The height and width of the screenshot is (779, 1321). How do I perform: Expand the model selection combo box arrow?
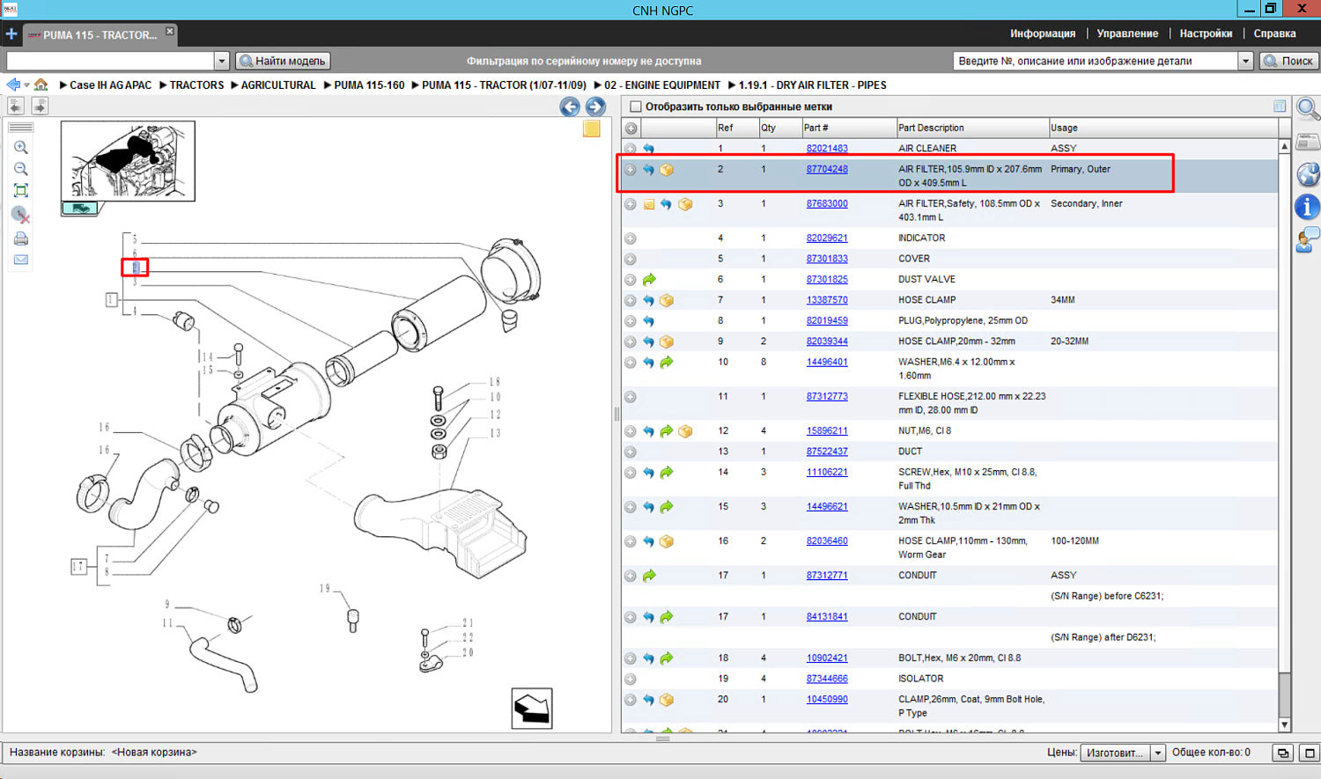click(x=222, y=61)
